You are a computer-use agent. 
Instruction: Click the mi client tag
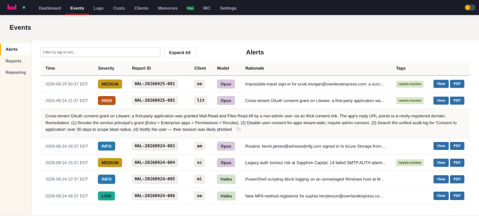point(199,179)
